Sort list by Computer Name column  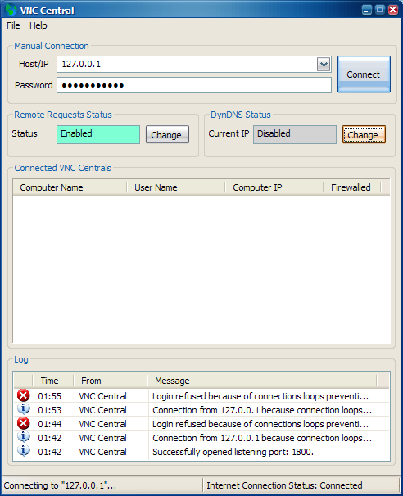pos(70,187)
